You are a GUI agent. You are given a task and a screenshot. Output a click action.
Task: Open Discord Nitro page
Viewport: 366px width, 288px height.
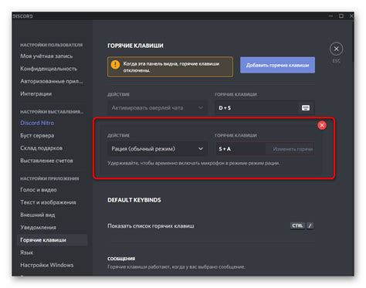[37, 123]
